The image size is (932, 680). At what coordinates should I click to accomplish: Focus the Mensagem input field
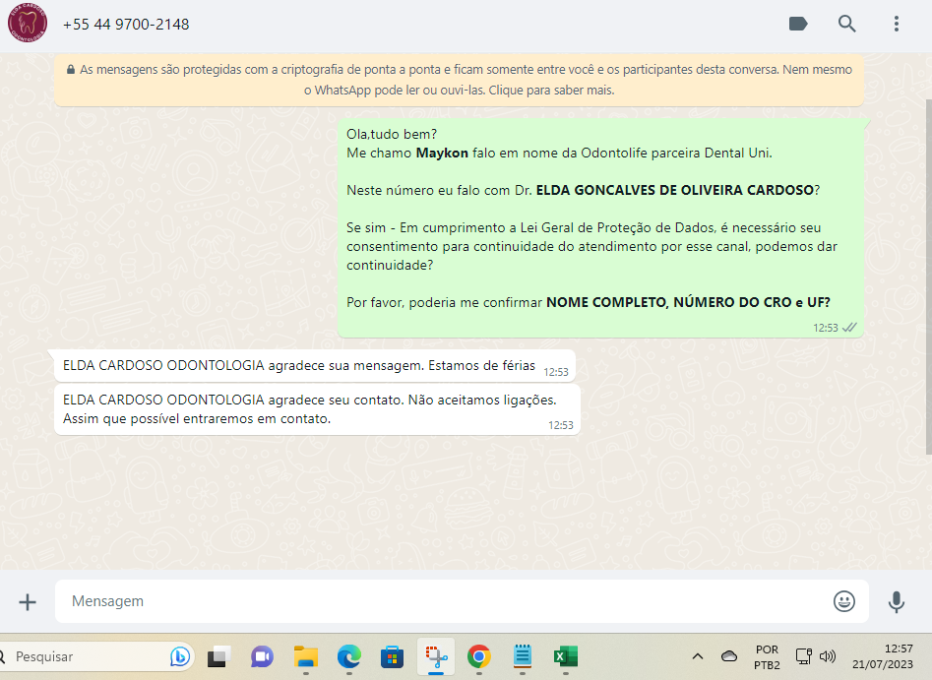point(440,601)
